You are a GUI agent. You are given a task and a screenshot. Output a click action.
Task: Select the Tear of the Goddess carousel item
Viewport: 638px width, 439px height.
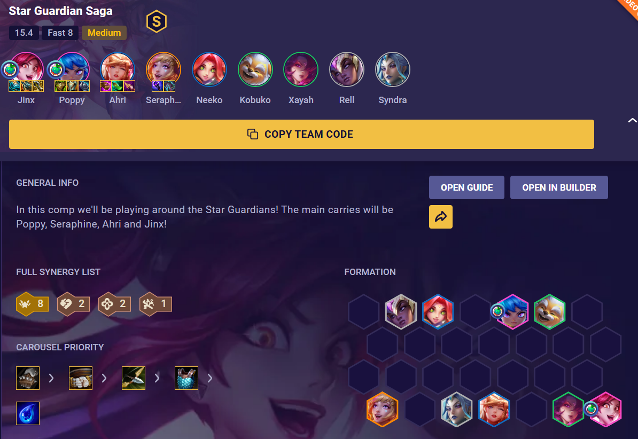click(28, 413)
